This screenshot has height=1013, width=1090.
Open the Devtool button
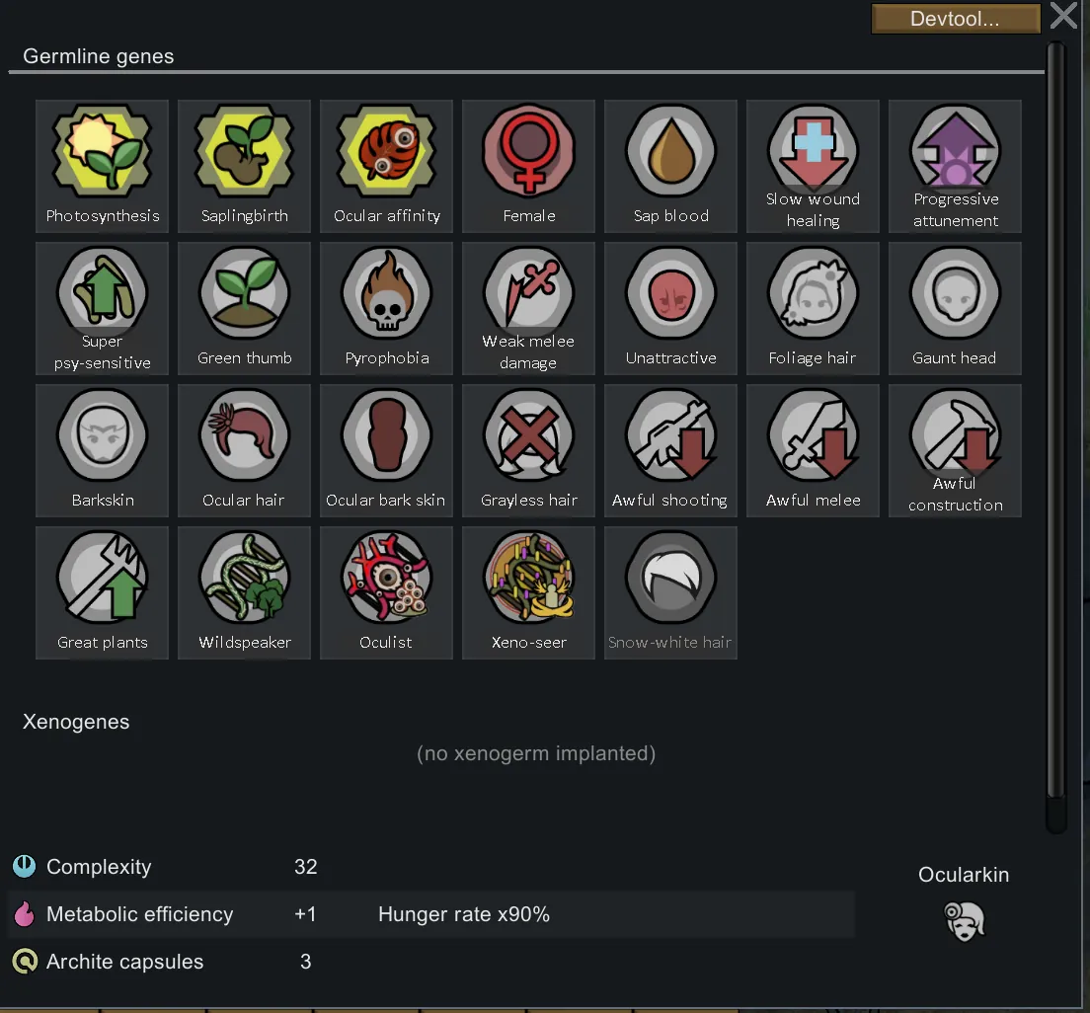(955, 19)
